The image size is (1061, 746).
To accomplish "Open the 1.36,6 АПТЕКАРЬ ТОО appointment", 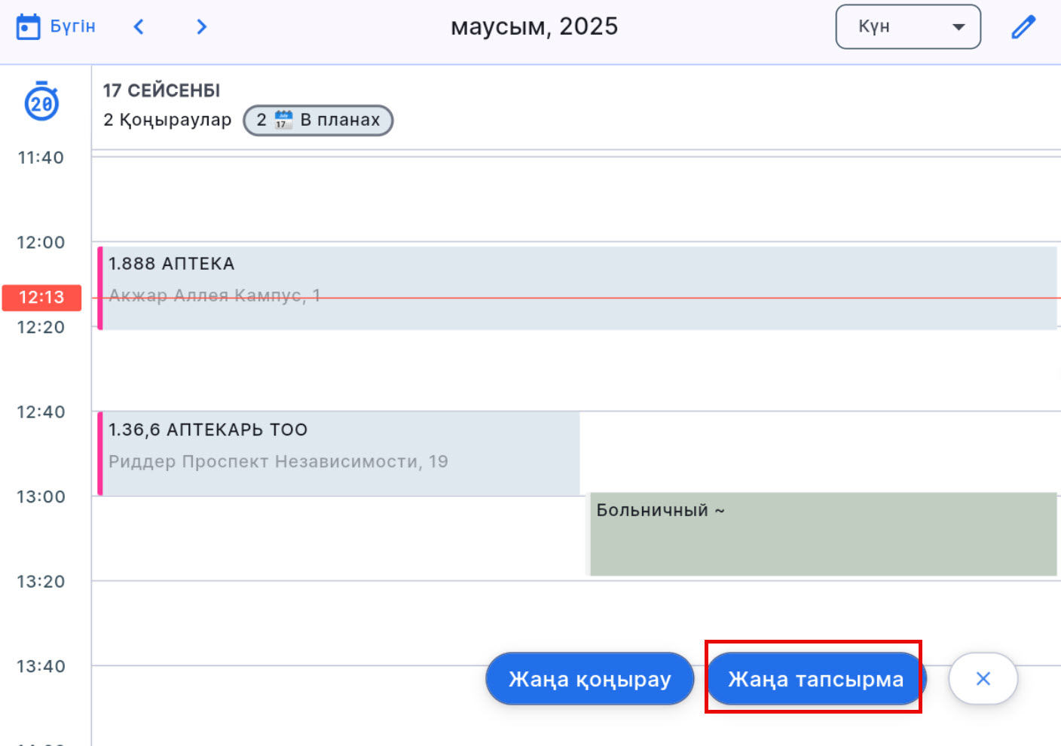I will click(x=339, y=452).
